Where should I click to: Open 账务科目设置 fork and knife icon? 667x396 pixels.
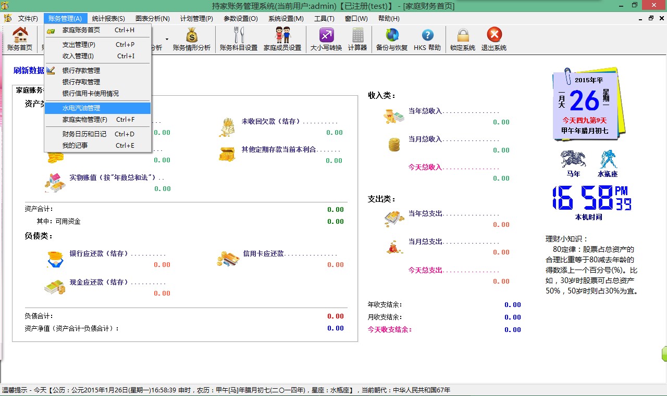[x=239, y=39]
